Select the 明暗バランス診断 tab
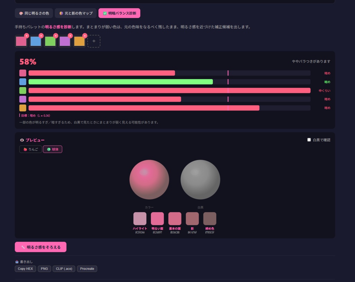Screen dimensions: 355x282 pos(119,13)
